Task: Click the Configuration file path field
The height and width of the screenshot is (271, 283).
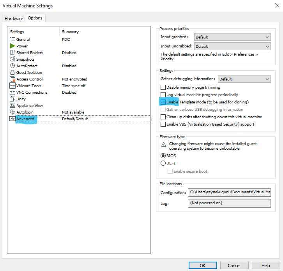Action: 229,192
